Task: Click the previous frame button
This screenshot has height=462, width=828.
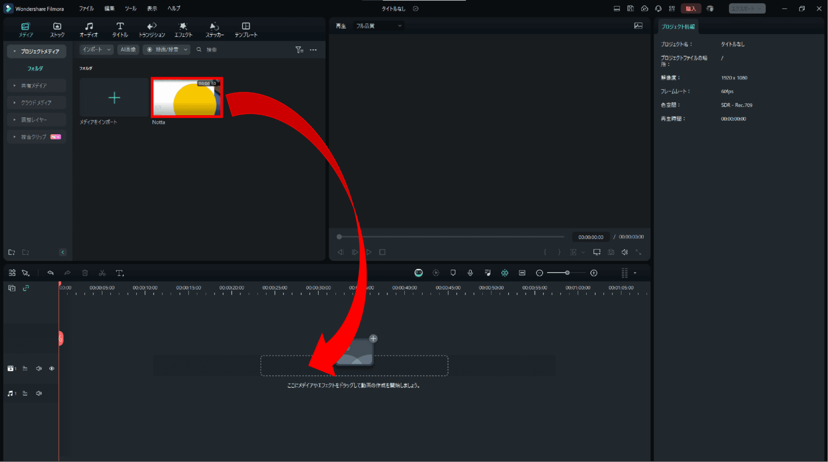Action: point(340,252)
